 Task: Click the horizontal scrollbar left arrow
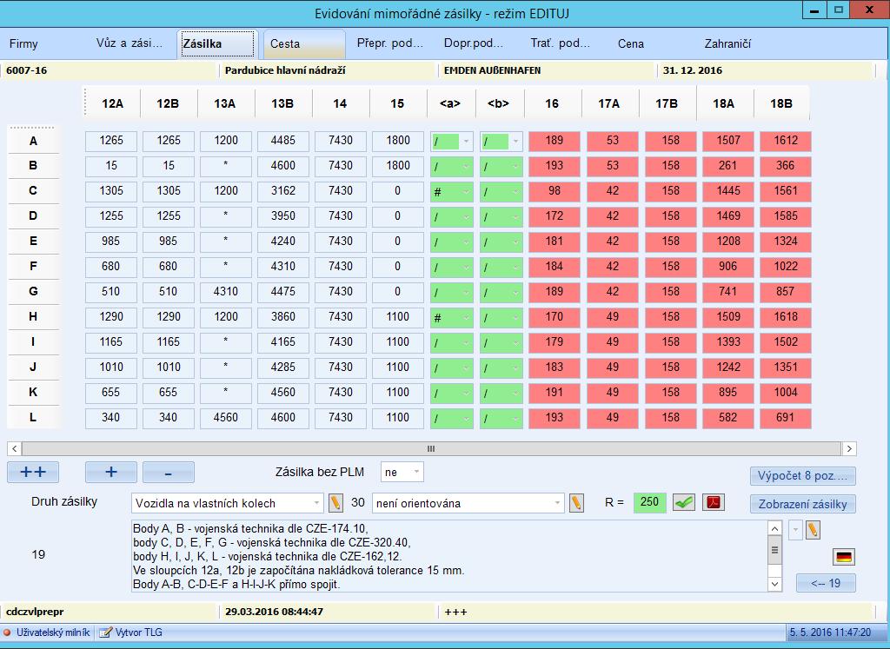pos(15,449)
